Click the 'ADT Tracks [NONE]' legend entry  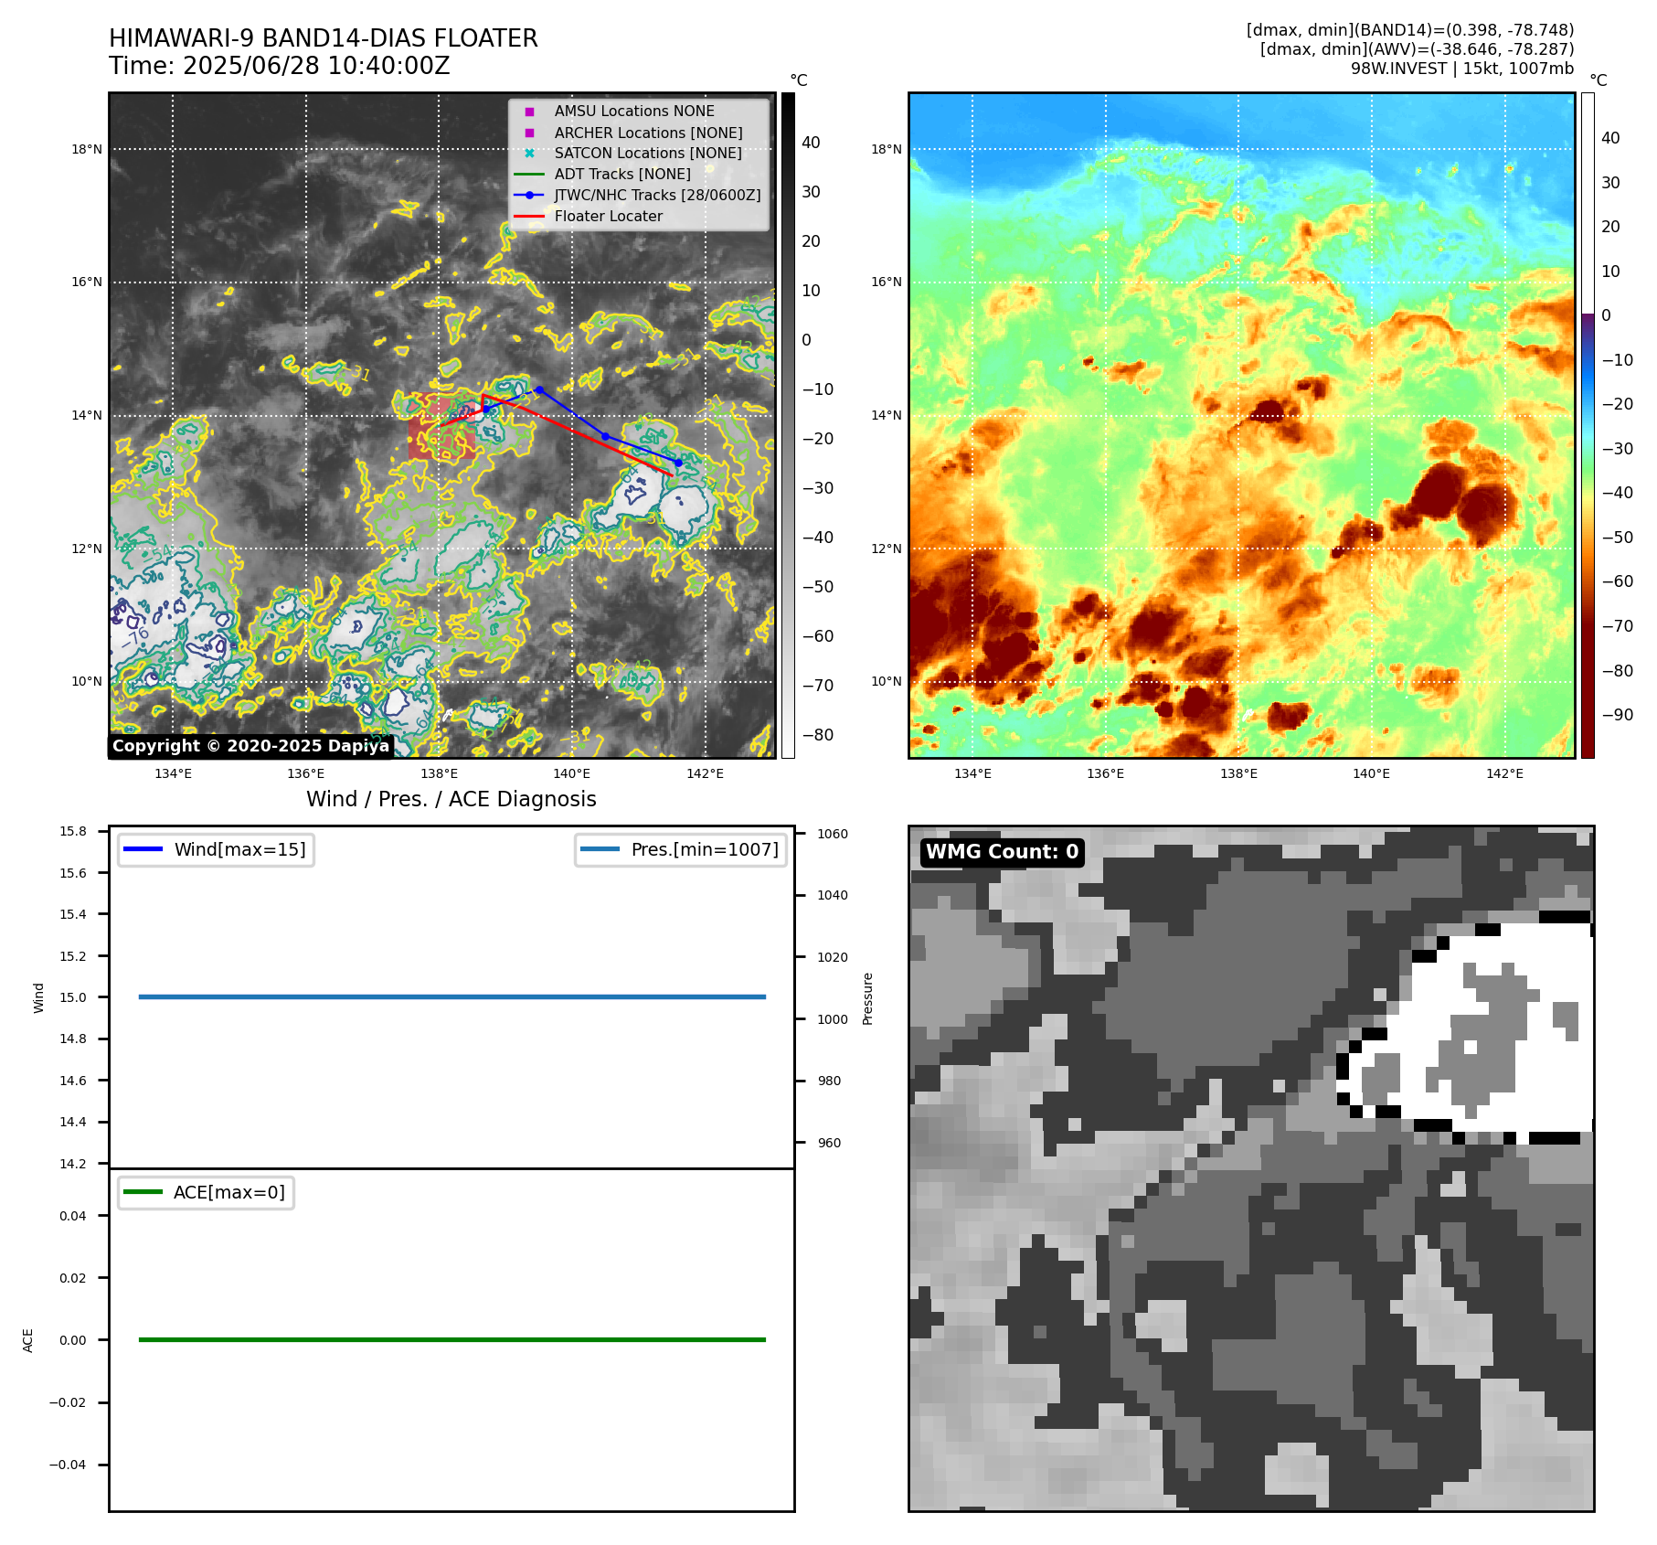pos(622,174)
